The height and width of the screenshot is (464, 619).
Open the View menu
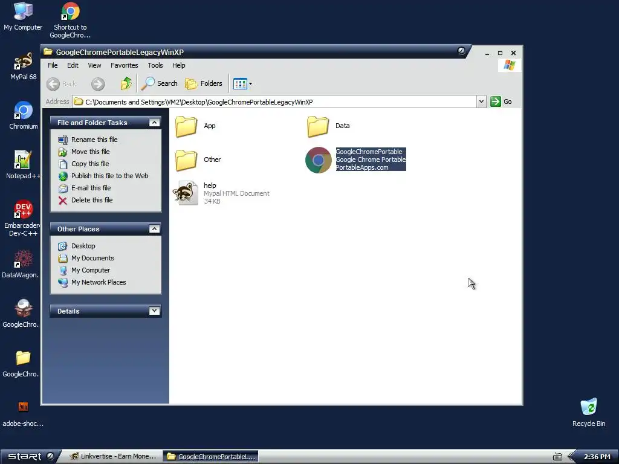(94, 65)
